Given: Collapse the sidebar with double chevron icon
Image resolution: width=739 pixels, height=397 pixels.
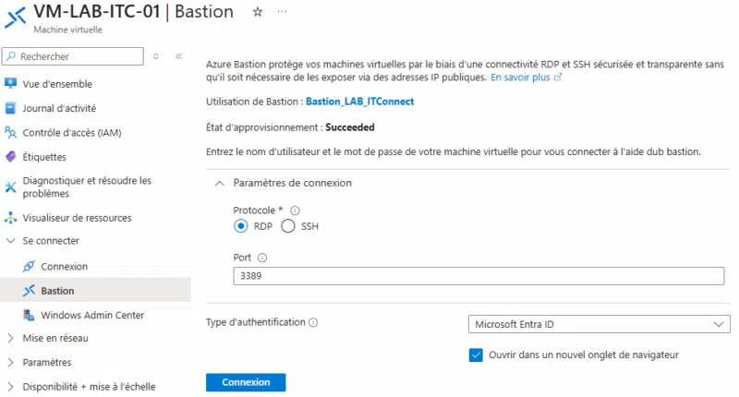Looking at the screenshot, I should (179, 56).
